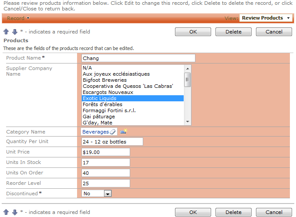
Task: Open the Discontinued dropdown
Action: coord(108,194)
